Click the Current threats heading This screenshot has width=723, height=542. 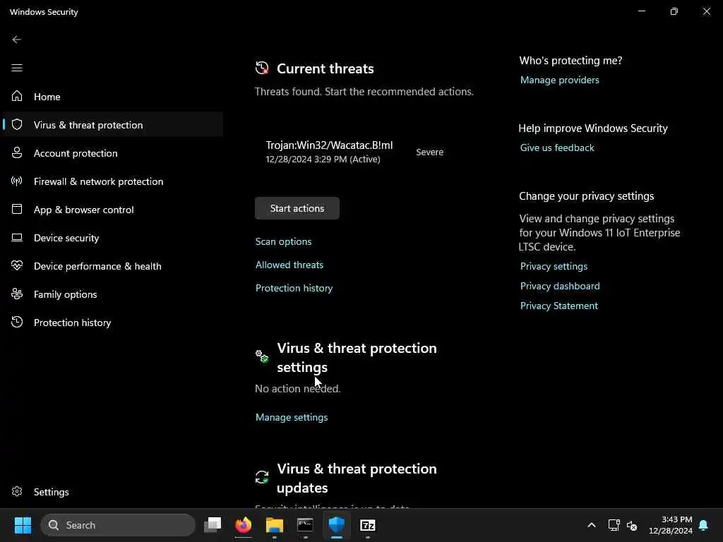point(325,68)
